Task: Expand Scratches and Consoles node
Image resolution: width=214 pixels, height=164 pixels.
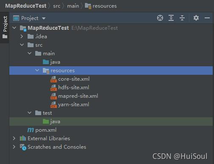Action: point(14,147)
